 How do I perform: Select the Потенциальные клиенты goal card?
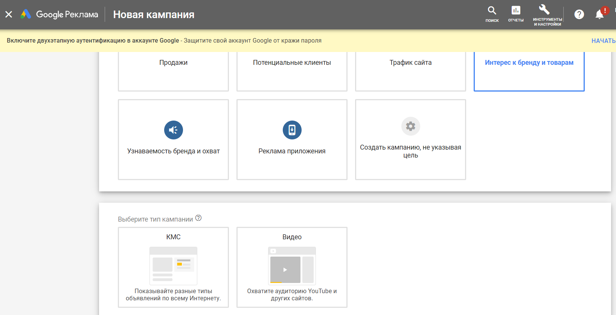(292, 71)
